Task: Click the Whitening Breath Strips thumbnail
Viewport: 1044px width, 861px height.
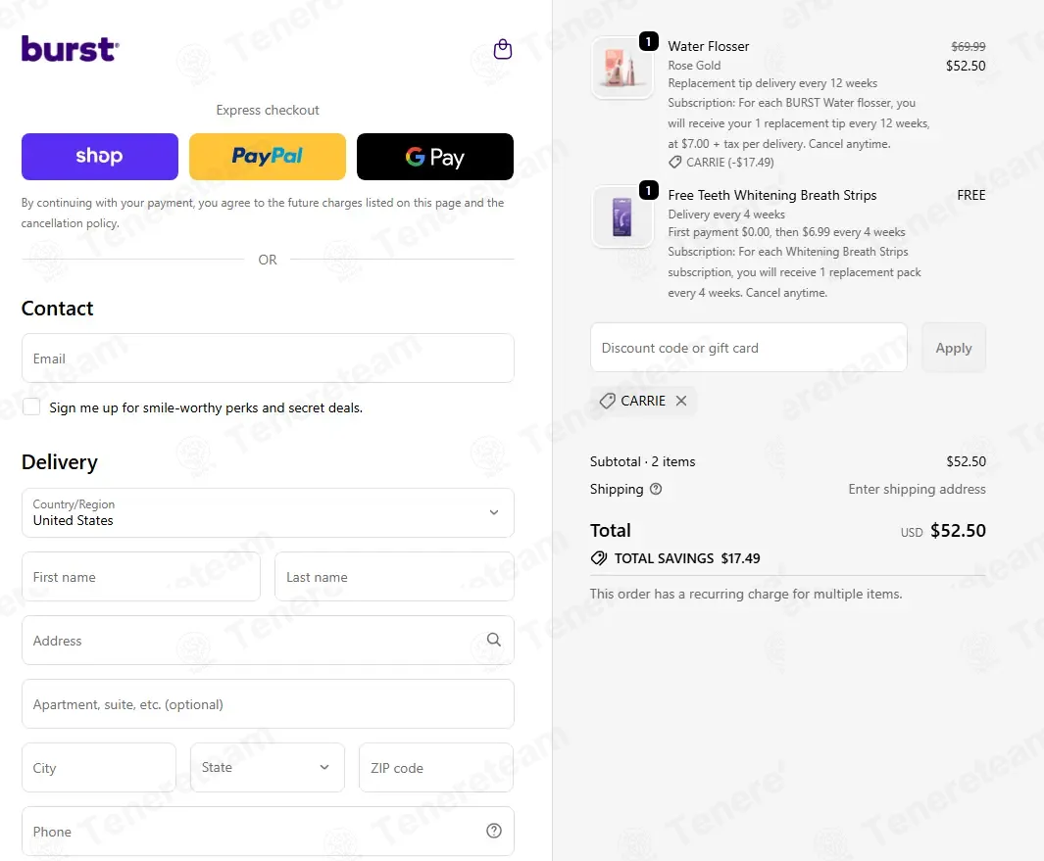Action: coord(622,216)
